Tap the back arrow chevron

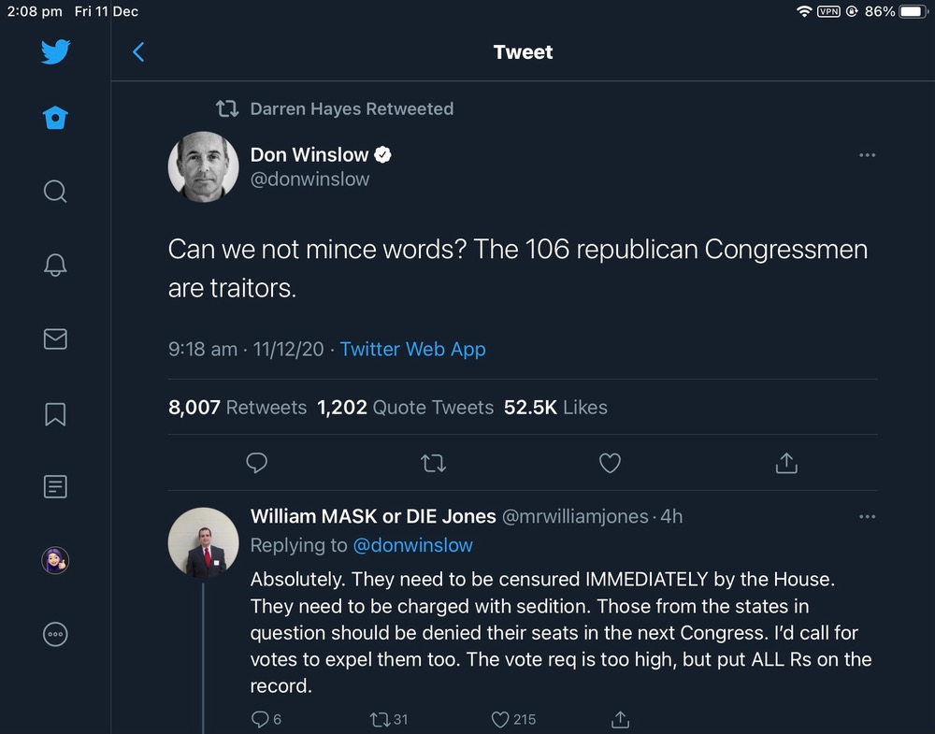click(138, 52)
